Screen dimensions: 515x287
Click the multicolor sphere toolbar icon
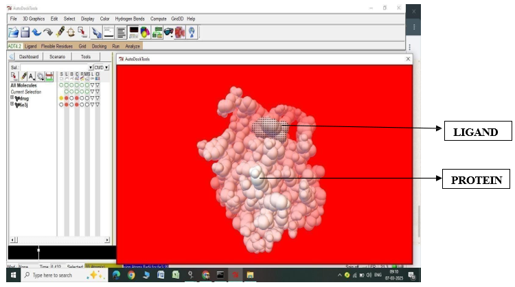tap(145, 32)
